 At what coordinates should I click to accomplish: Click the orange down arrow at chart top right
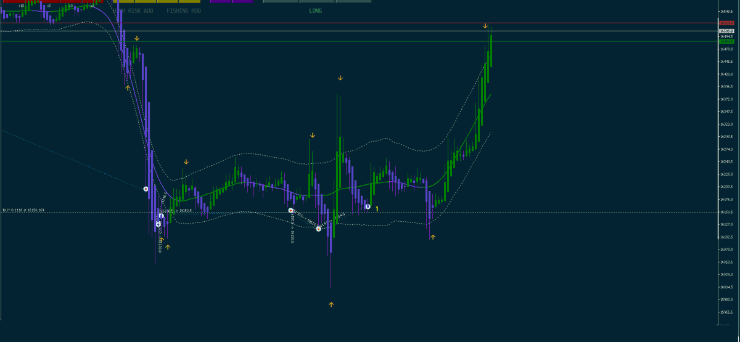point(485,26)
